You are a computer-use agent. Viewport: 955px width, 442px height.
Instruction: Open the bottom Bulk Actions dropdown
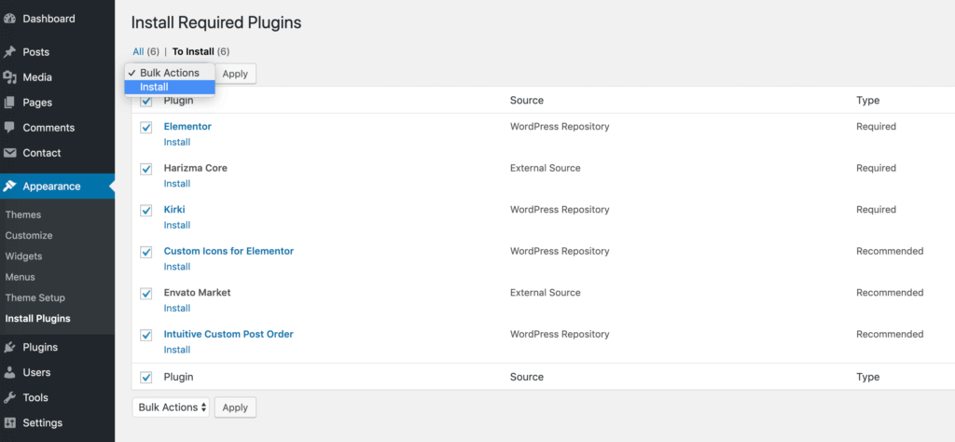[x=171, y=407]
